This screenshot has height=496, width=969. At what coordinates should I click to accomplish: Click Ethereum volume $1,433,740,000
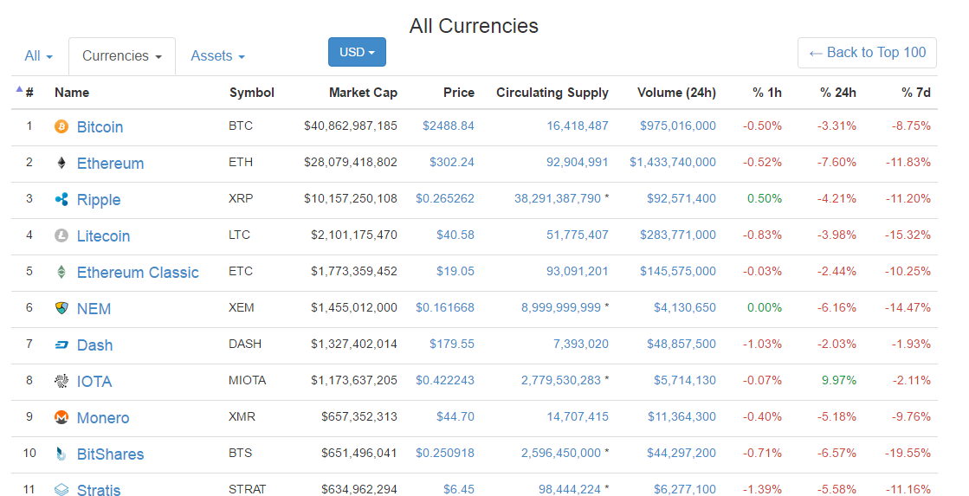coord(673,163)
